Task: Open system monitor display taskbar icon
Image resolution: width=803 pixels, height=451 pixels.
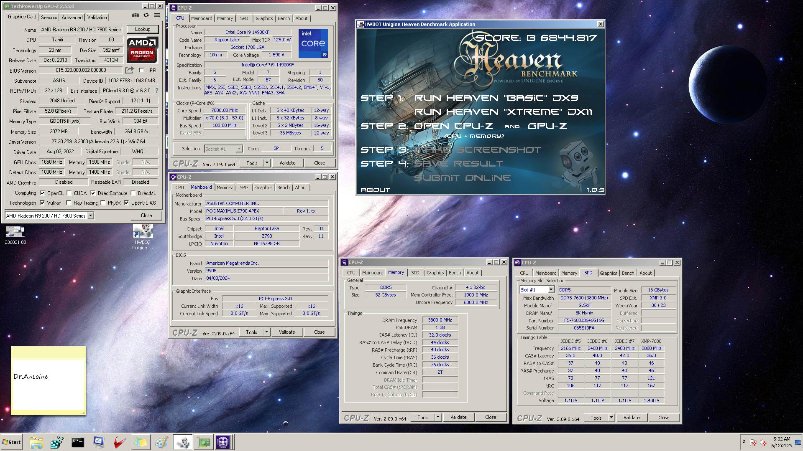Action: pyautogui.click(x=99, y=442)
